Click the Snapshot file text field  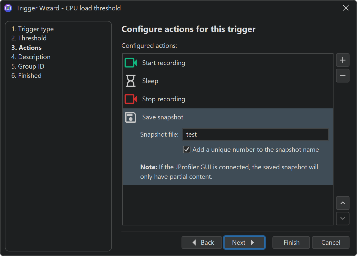click(255, 135)
